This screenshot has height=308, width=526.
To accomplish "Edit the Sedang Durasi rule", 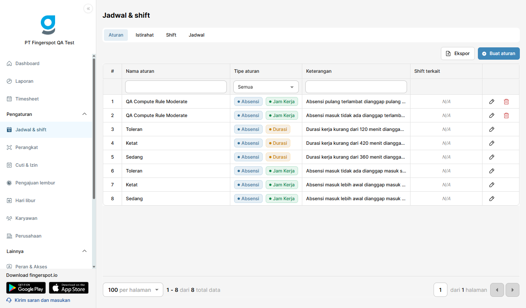I will click(x=492, y=157).
